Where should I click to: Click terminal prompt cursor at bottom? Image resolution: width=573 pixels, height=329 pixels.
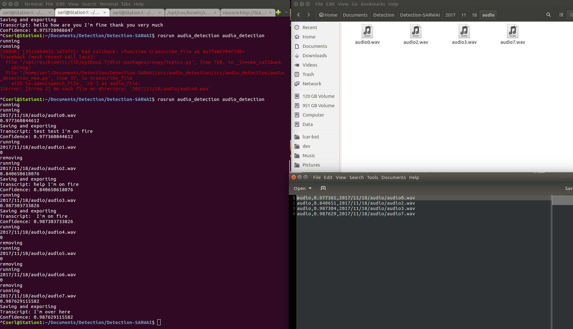[x=159, y=322]
